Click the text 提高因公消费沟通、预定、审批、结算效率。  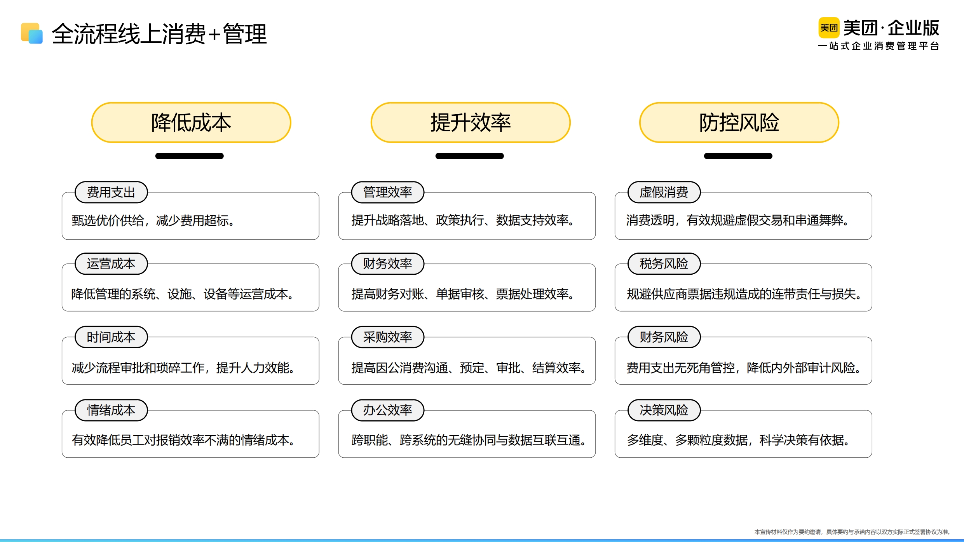pos(469,367)
